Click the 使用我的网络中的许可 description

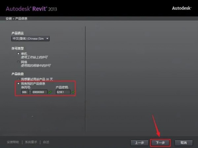coord(36,66)
